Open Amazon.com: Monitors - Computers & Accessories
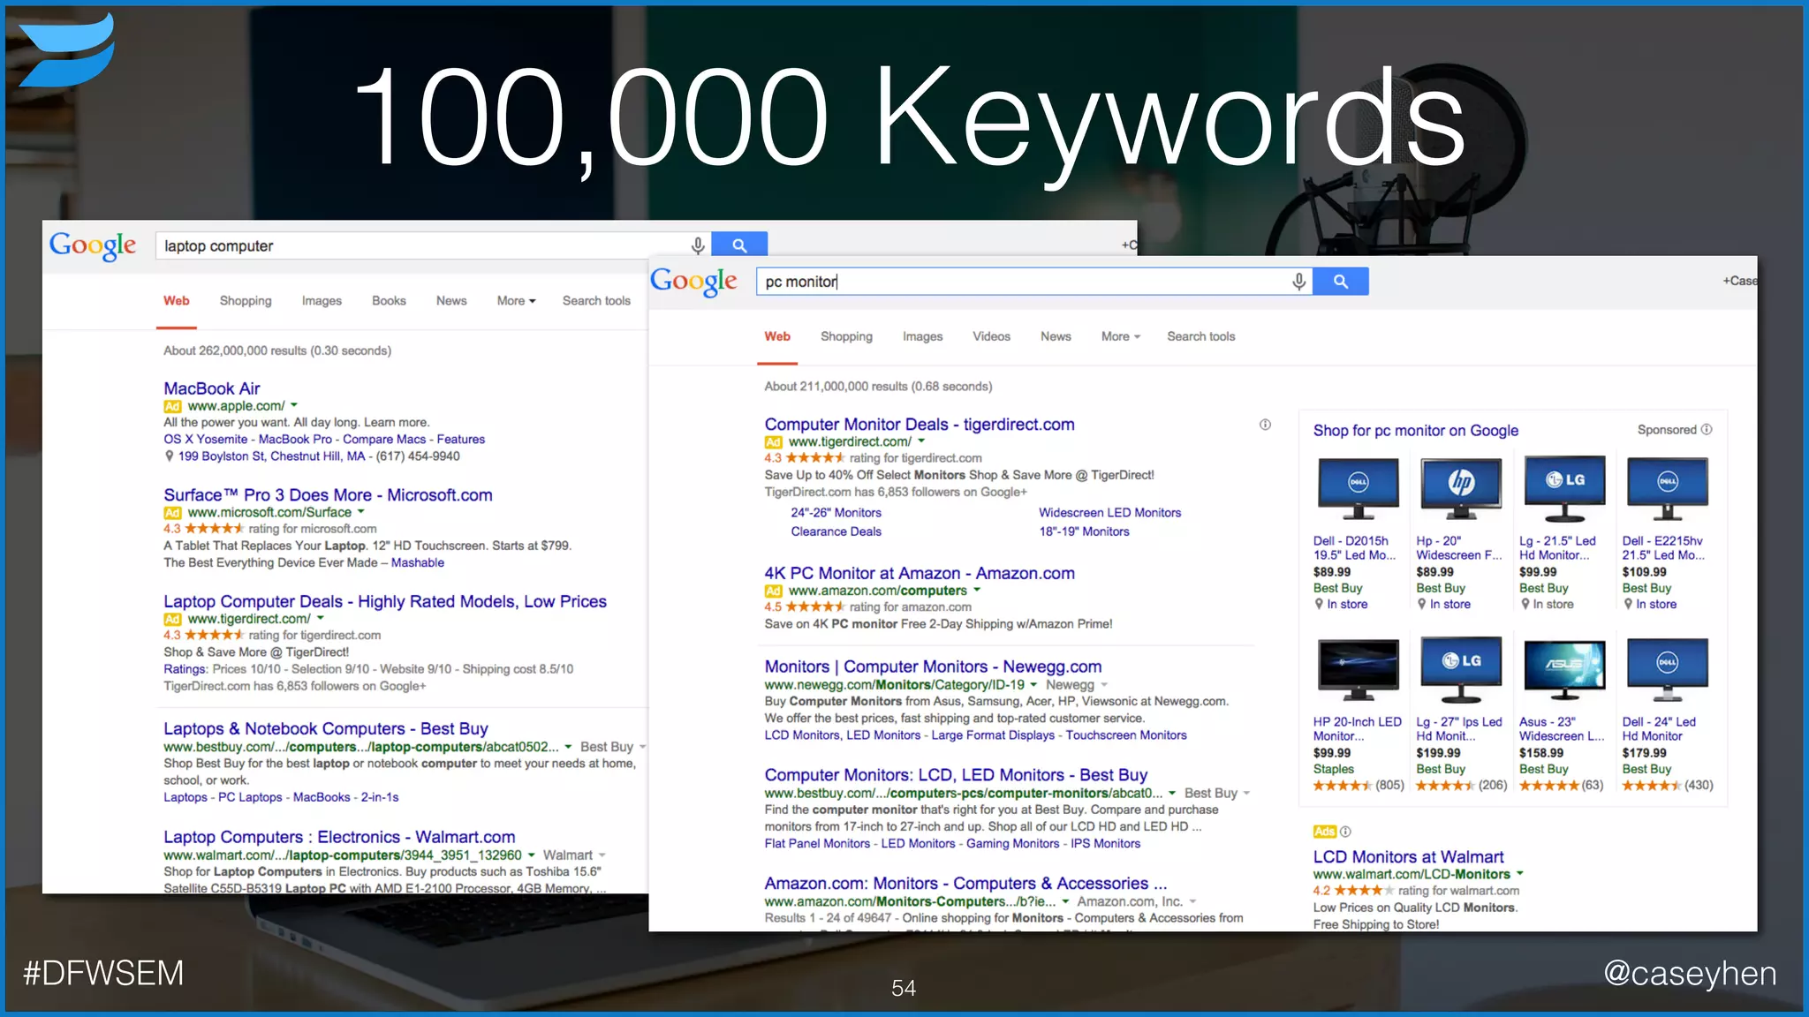1809x1017 pixels. point(965,884)
